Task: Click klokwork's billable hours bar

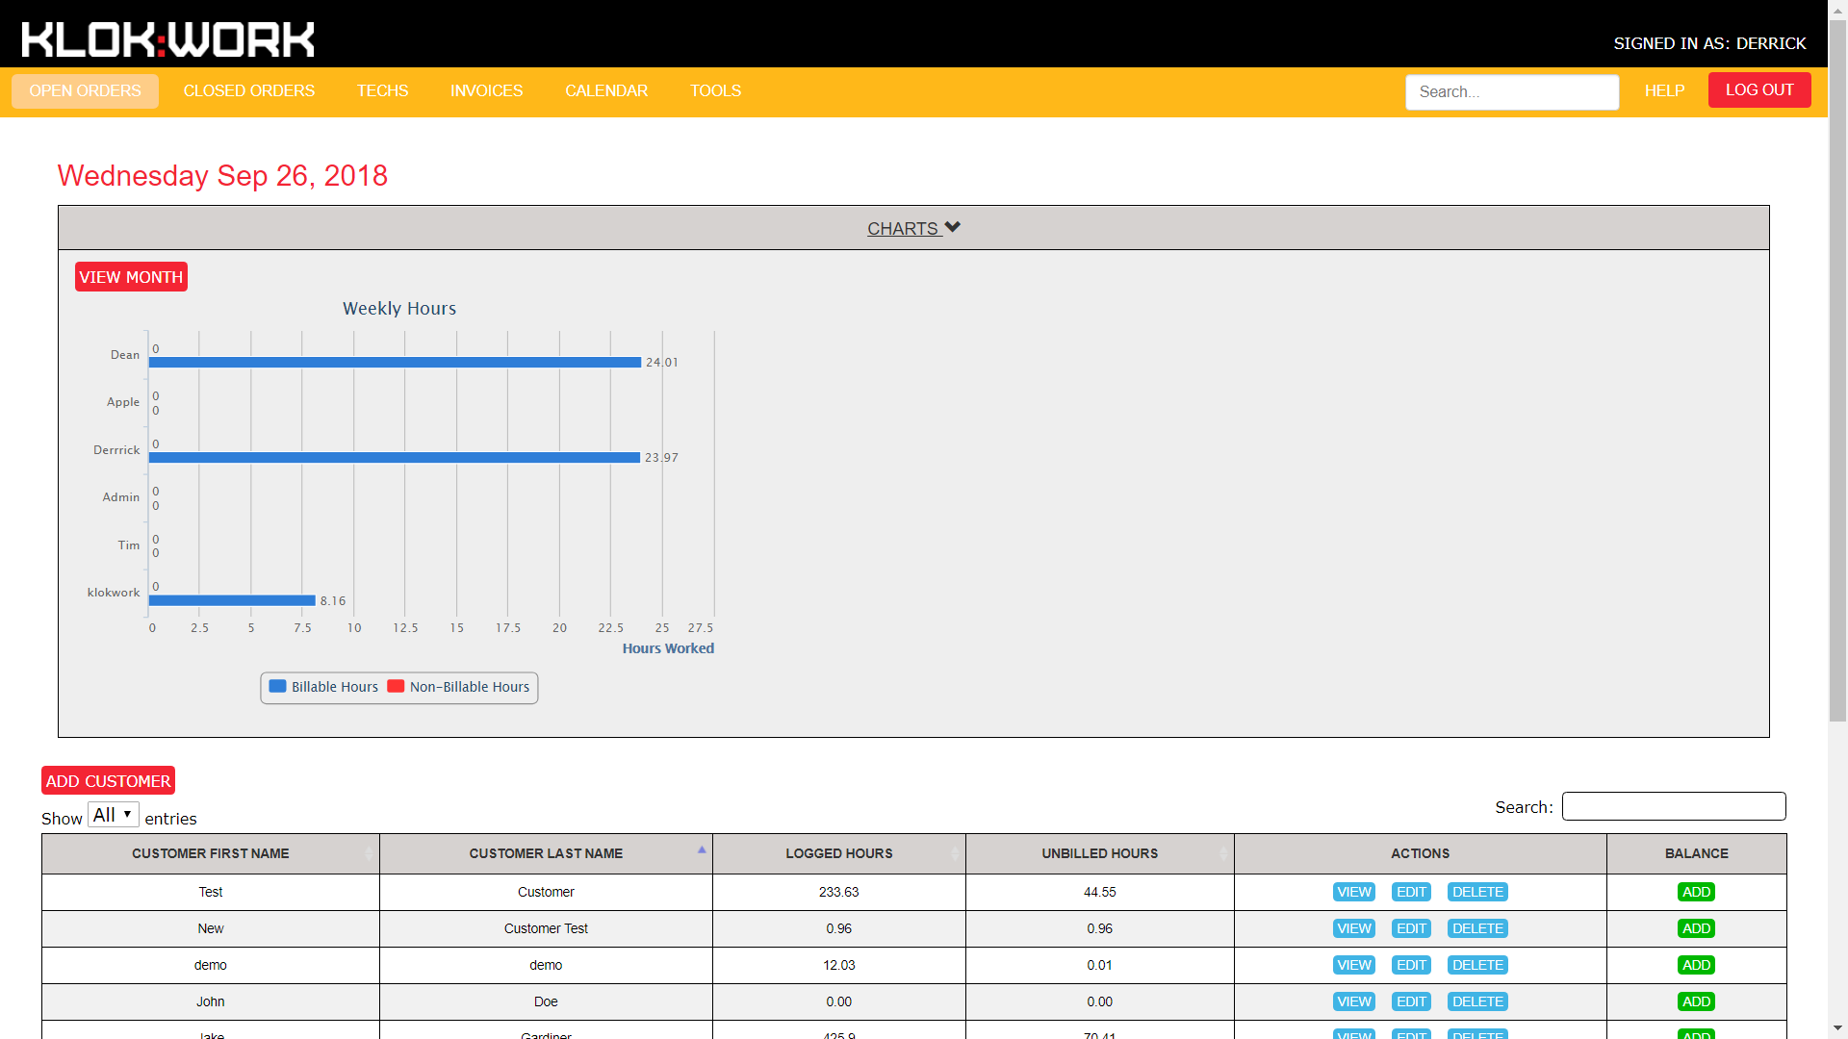Action: pyautogui.click(x=232, y=600)
